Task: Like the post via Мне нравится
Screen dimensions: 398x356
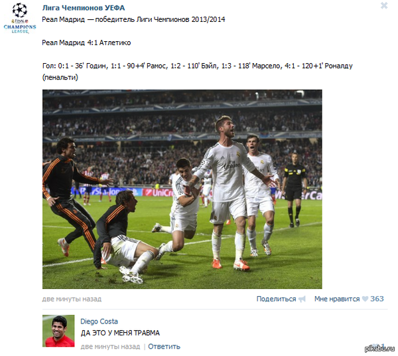Action: pos(337,299)
